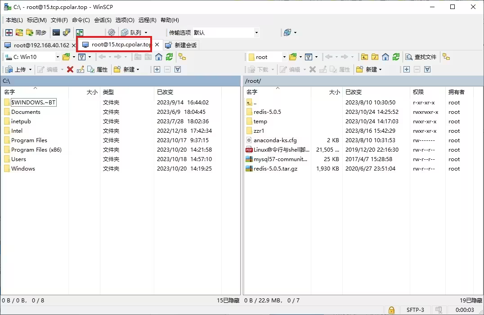Open preferences gear icon
Screen dimensions: 484x315
coord(112,32)
